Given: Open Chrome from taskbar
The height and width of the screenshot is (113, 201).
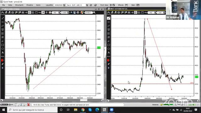Looking at the screenshot, I should 83,110.
